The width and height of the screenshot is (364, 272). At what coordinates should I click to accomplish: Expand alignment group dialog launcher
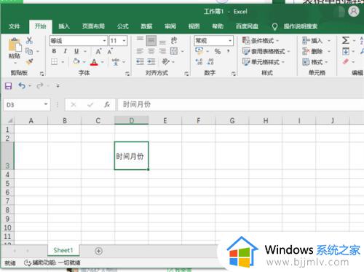point(186,74)
